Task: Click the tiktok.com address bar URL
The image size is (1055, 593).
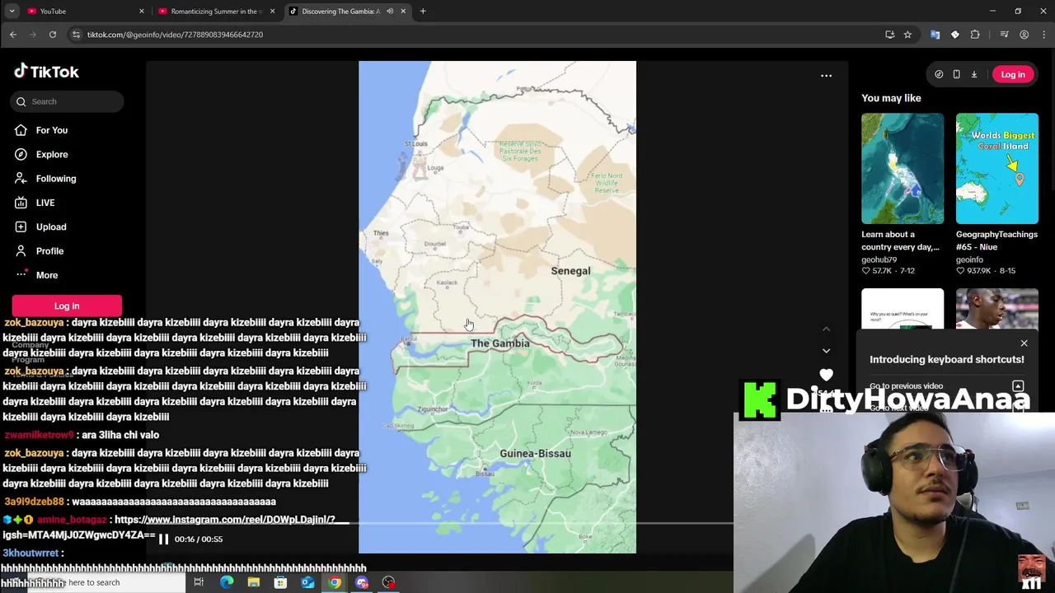Action: point(175,35)
